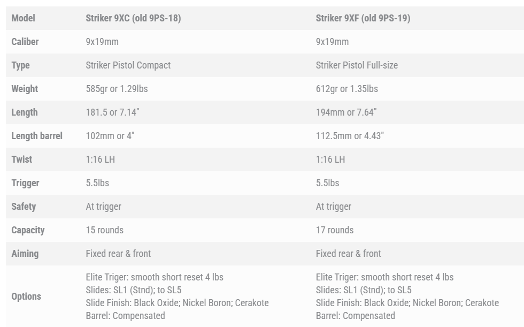This screenshot has width=524, height=327.
Task: Click the Trigger row label
Action: coord(25,183)
